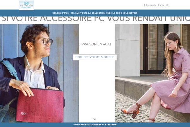
Task: Expand the page with the down chevron
Action: (x=95, y=119)
